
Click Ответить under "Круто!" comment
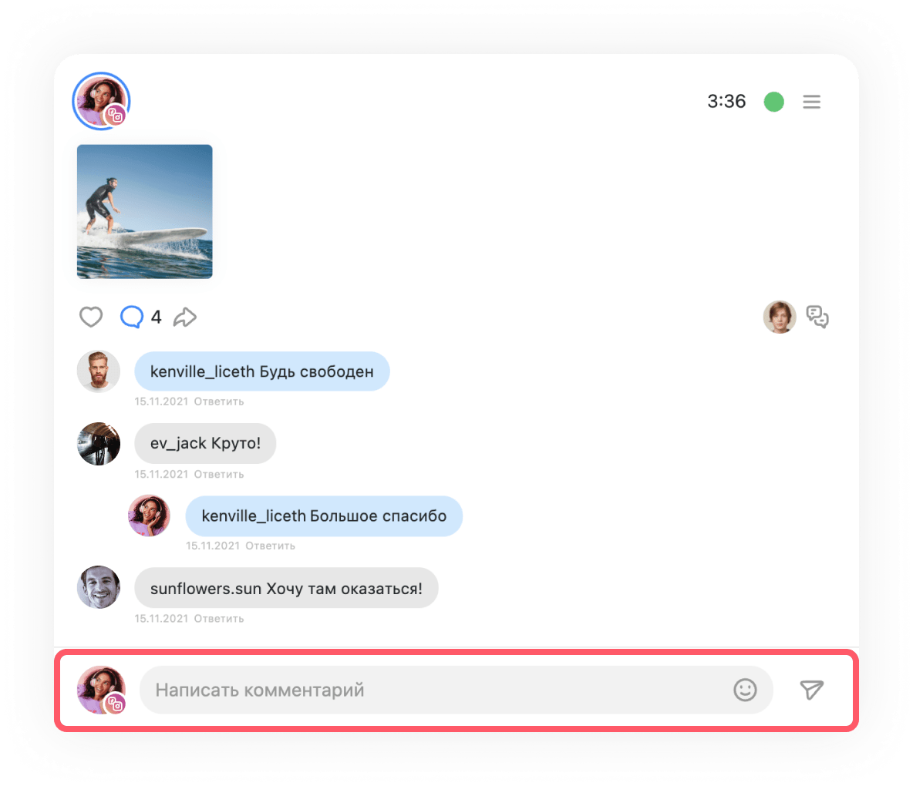point(219,474)
